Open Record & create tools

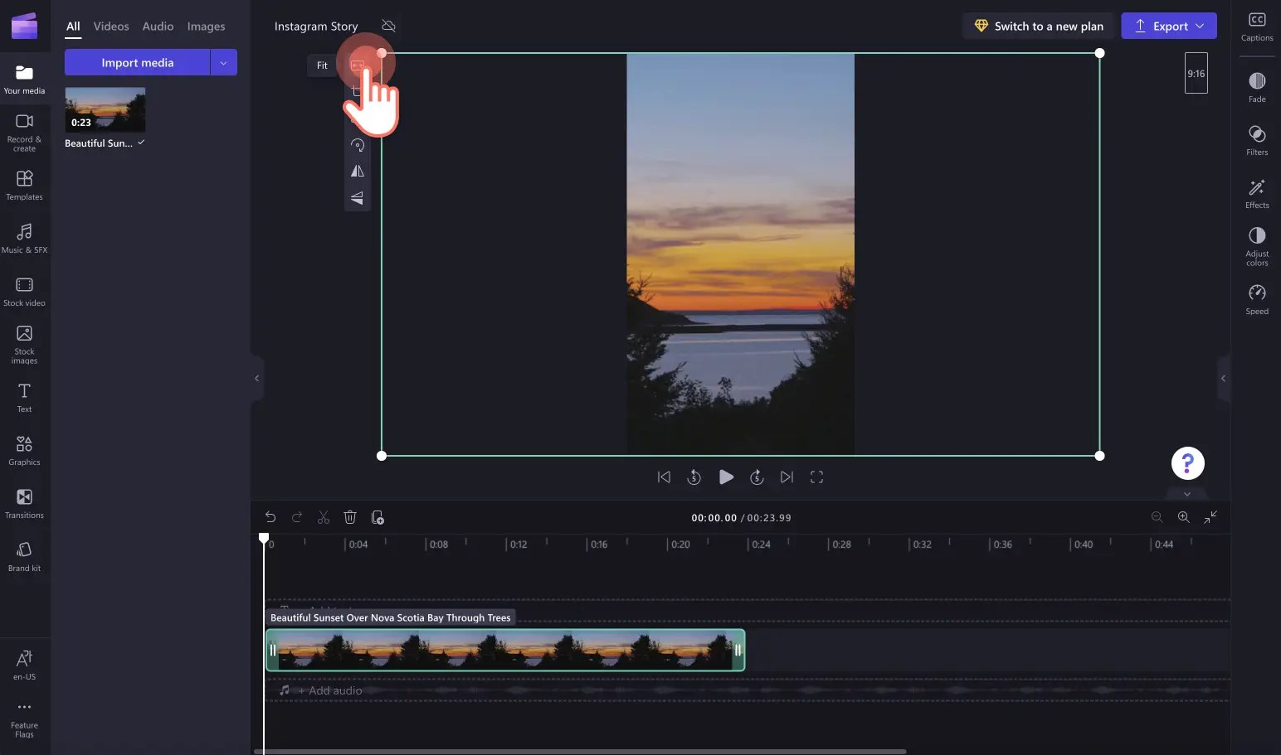tap(24, 133)
